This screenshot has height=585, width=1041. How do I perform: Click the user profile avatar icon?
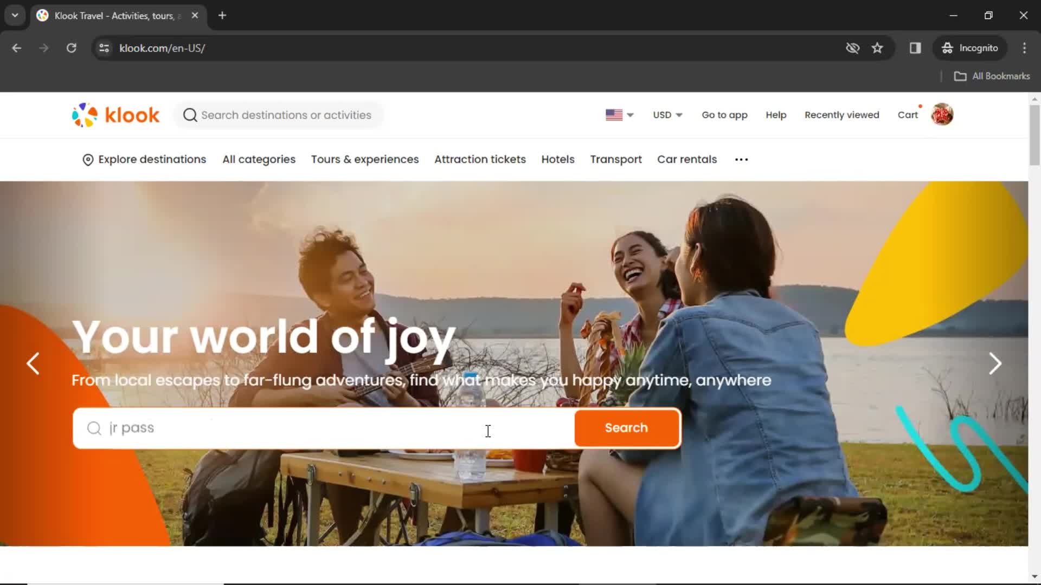click(942, 114)
